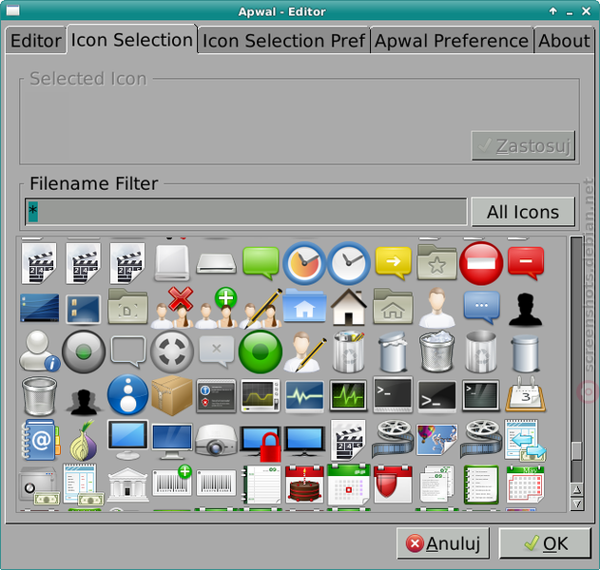The height and width of the screenshot is (570, 600).
Task: Pick the add users green plus icon
Action: tap(216, 308)
